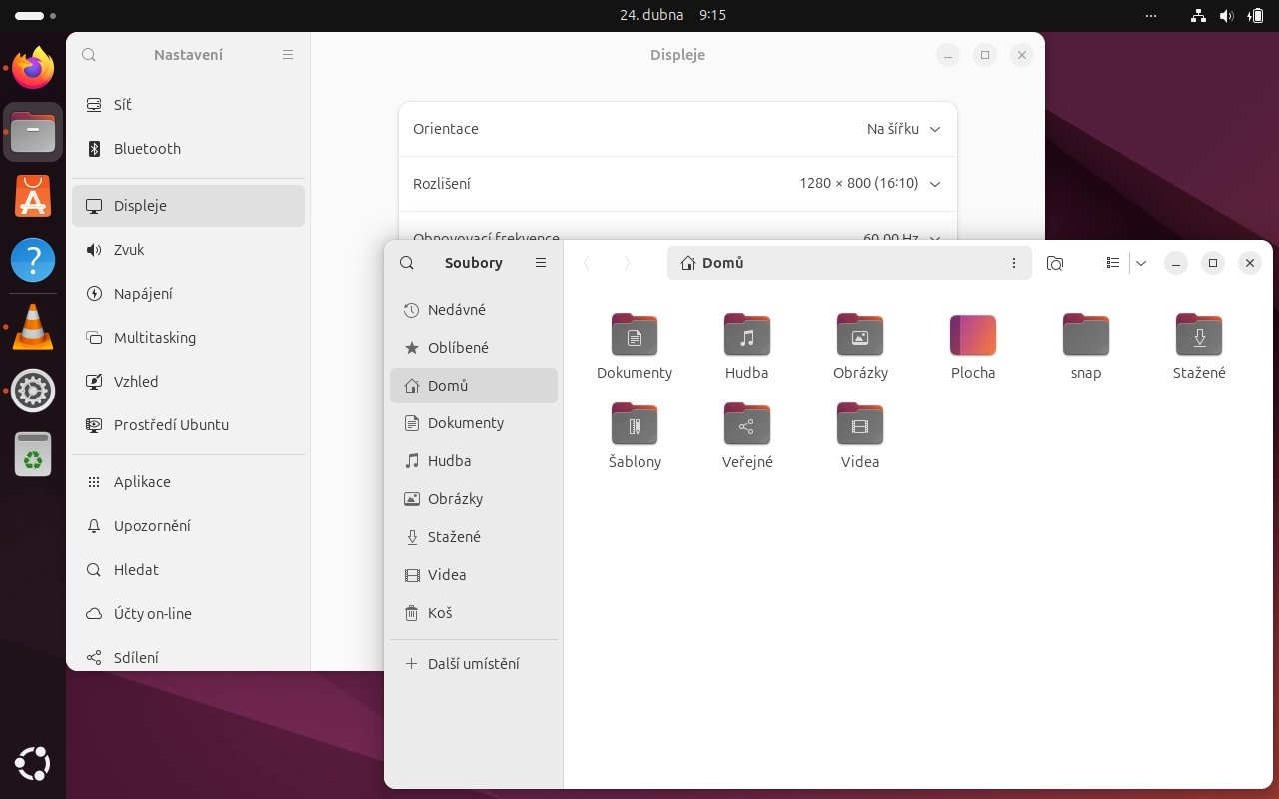Show applications via Ubuntu logo button
1279x799 pixels.
click(x=33, y=765)
